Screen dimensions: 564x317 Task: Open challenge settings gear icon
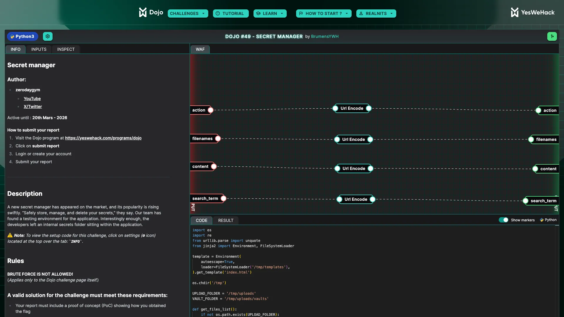click(x=48, y=36)
